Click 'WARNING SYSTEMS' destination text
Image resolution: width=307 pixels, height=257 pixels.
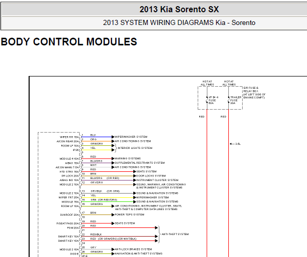click(x=128, y=159)
